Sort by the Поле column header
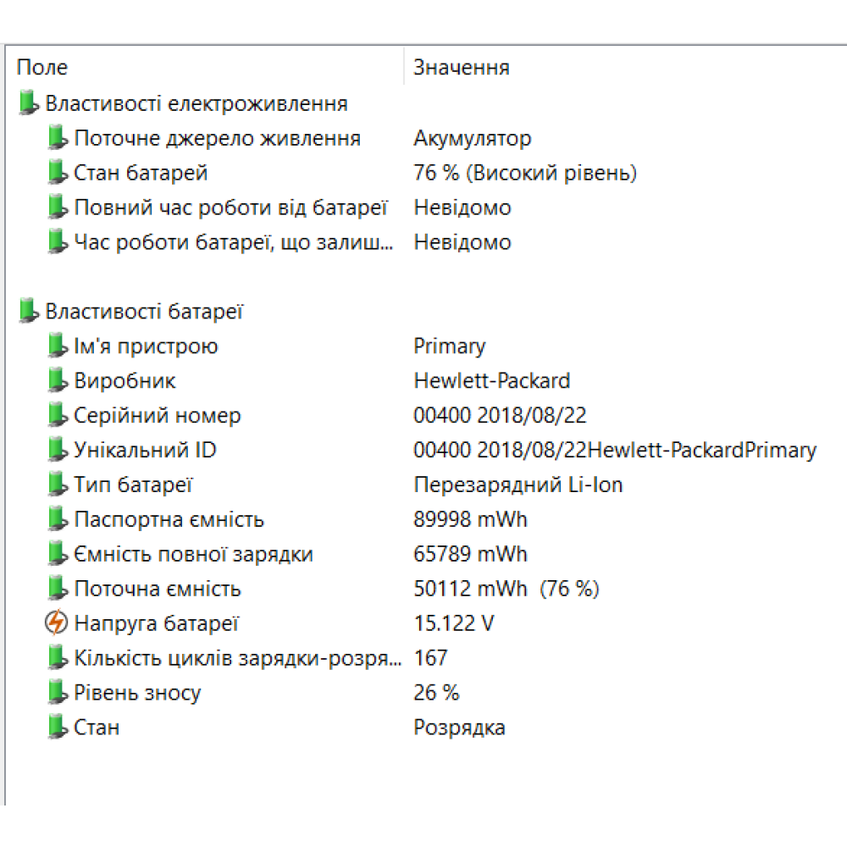Image resolution: width=847 pixels, height=847 pixels. click(x=42, y=68)
